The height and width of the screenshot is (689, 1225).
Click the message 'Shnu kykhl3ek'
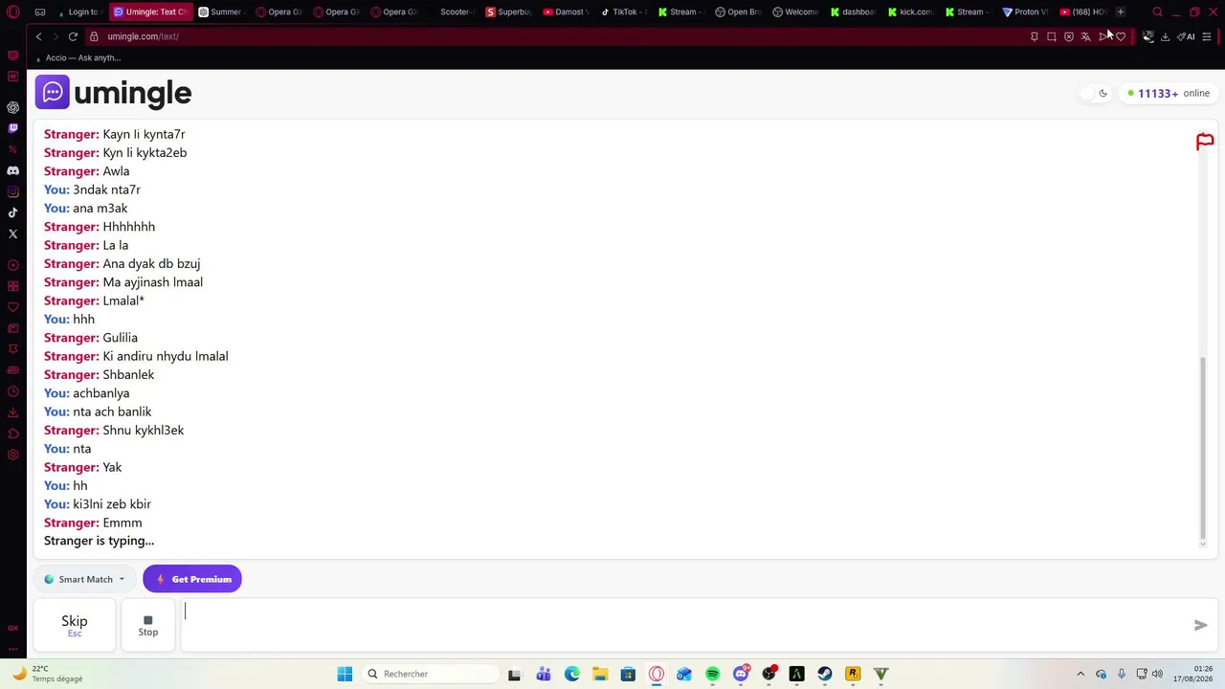(x=144, y=431)
